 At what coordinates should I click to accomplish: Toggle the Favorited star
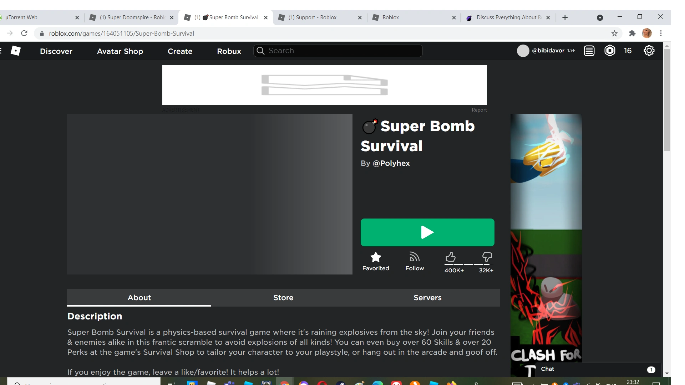[x=376, y=257]
